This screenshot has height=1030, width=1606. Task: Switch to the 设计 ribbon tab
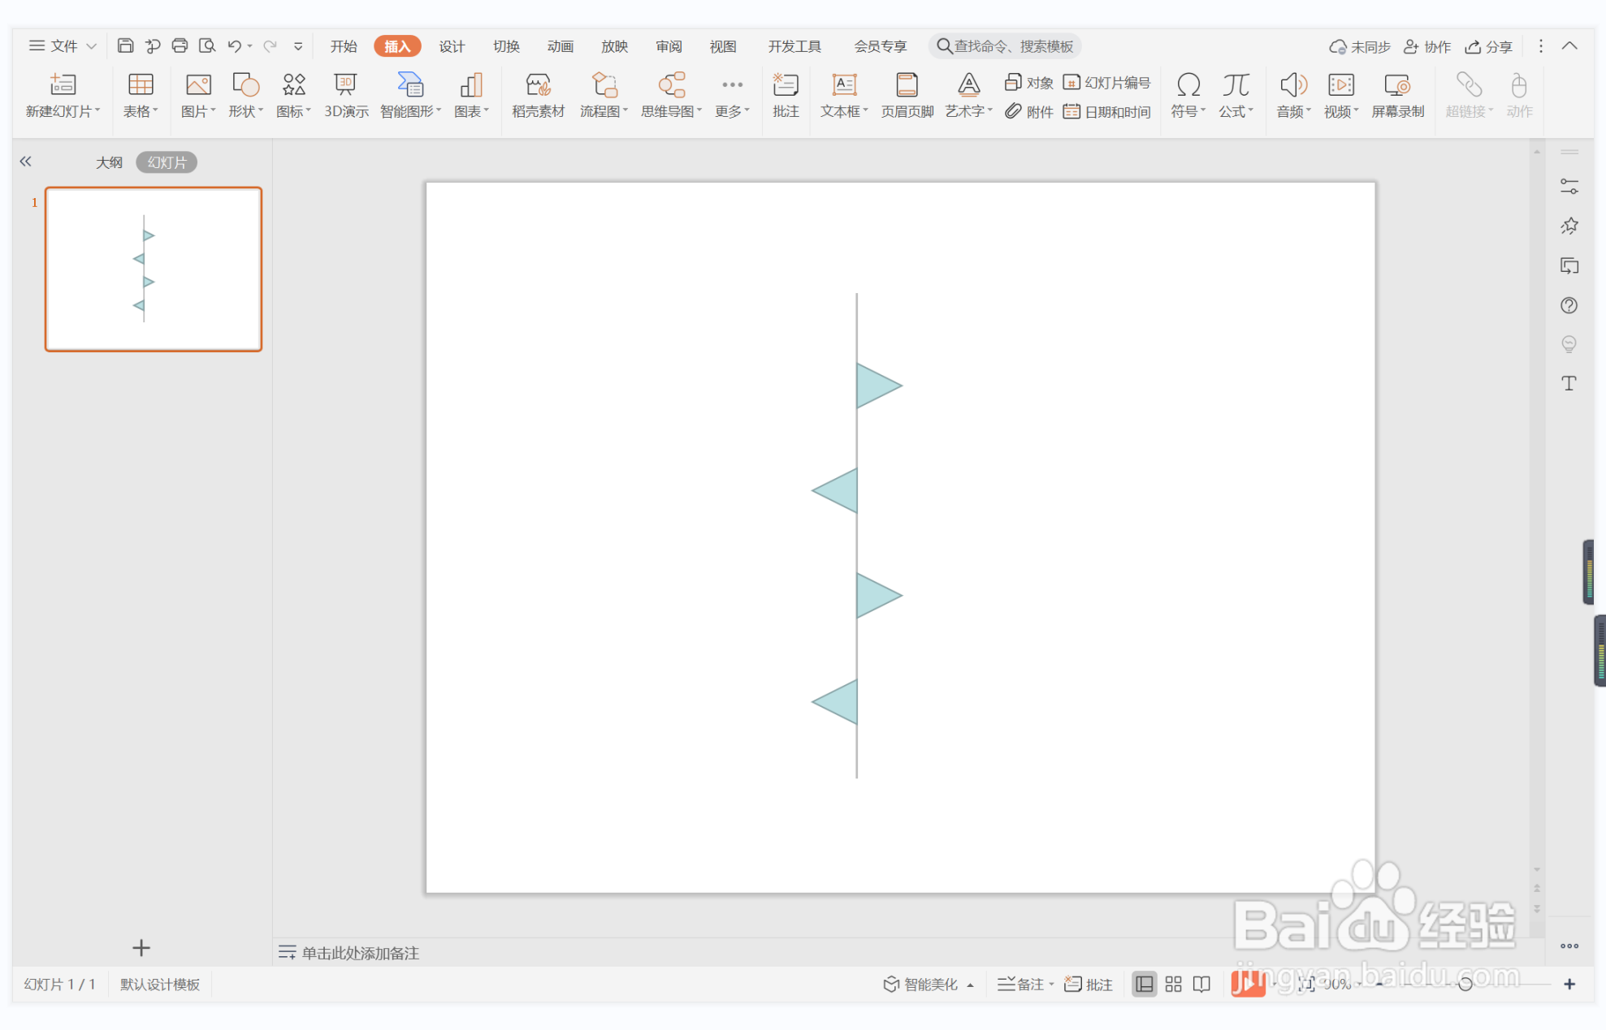452,46
